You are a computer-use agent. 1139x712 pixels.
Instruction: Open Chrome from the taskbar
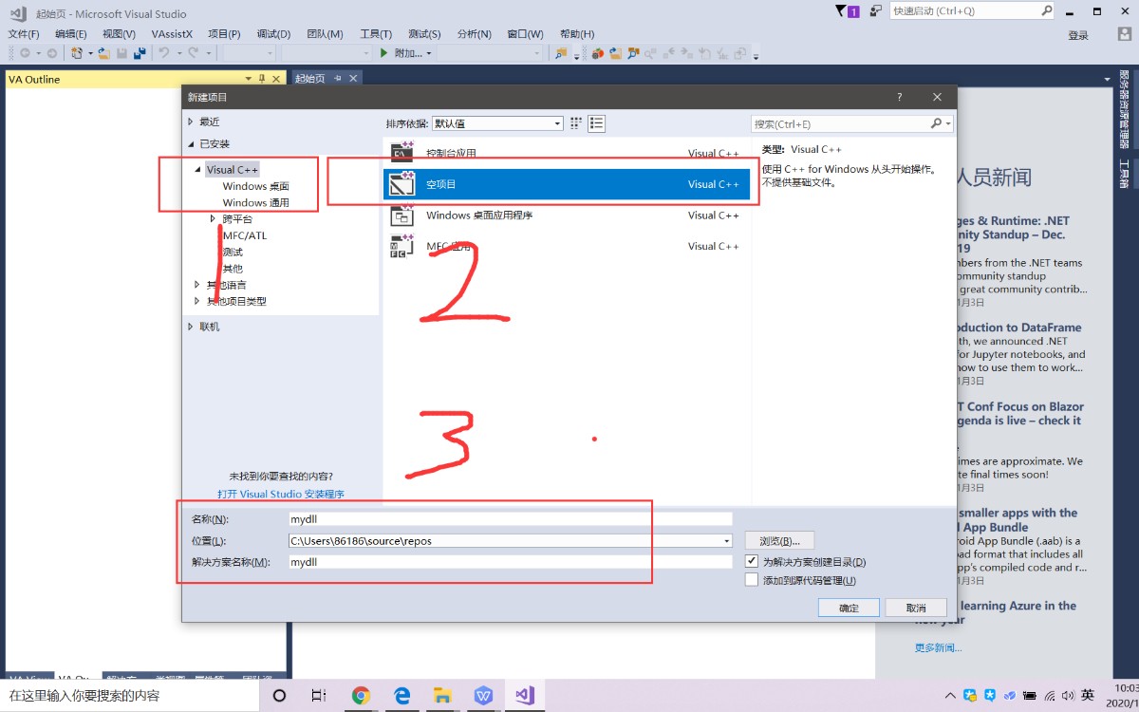point(361,695)
